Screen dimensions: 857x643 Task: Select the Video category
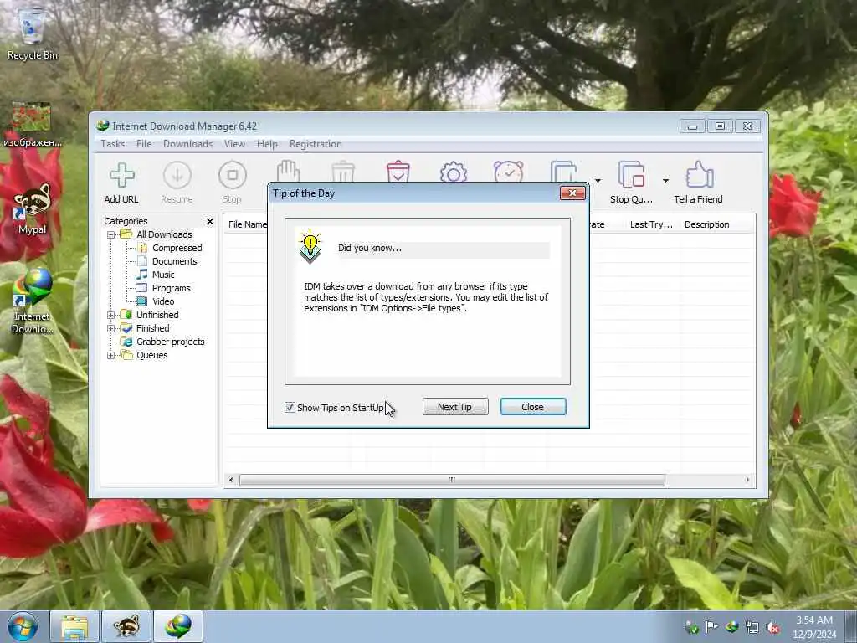[x=163, y=301]
